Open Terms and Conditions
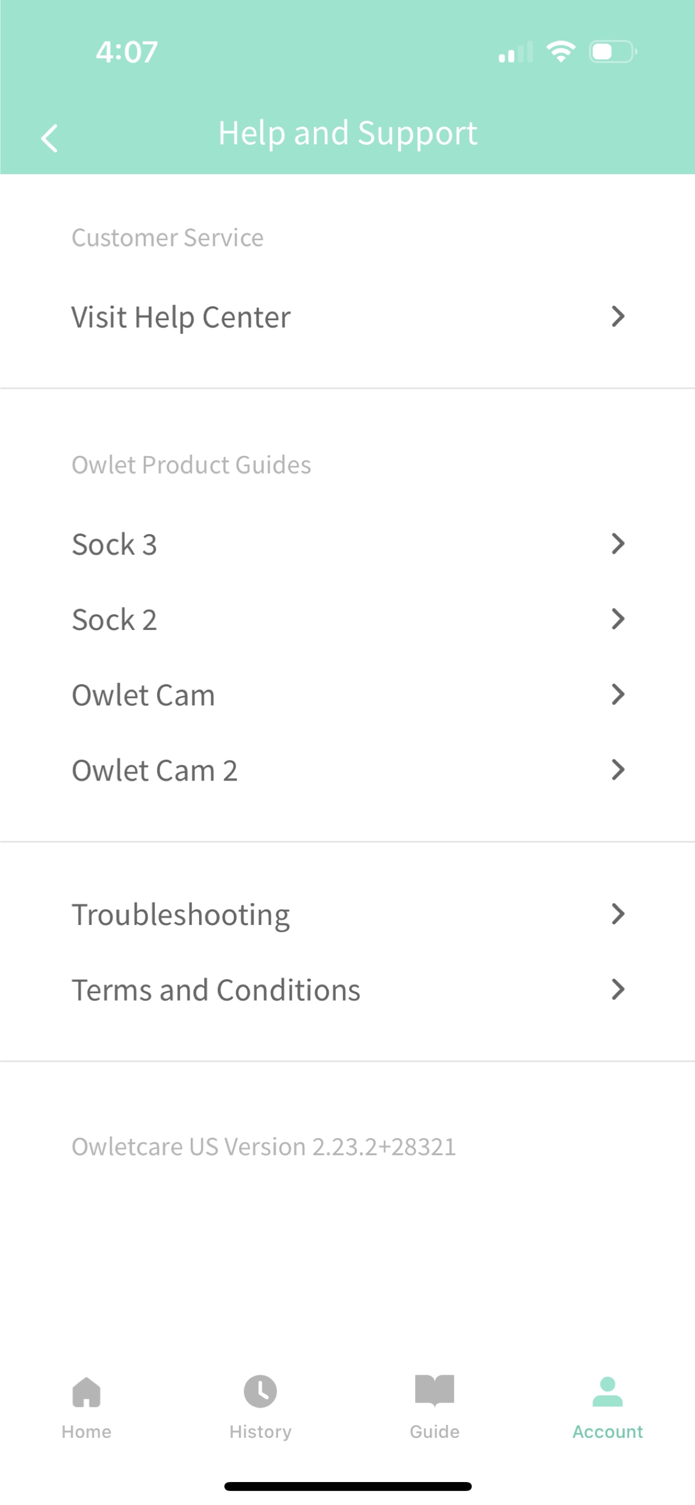 (347, 990)
